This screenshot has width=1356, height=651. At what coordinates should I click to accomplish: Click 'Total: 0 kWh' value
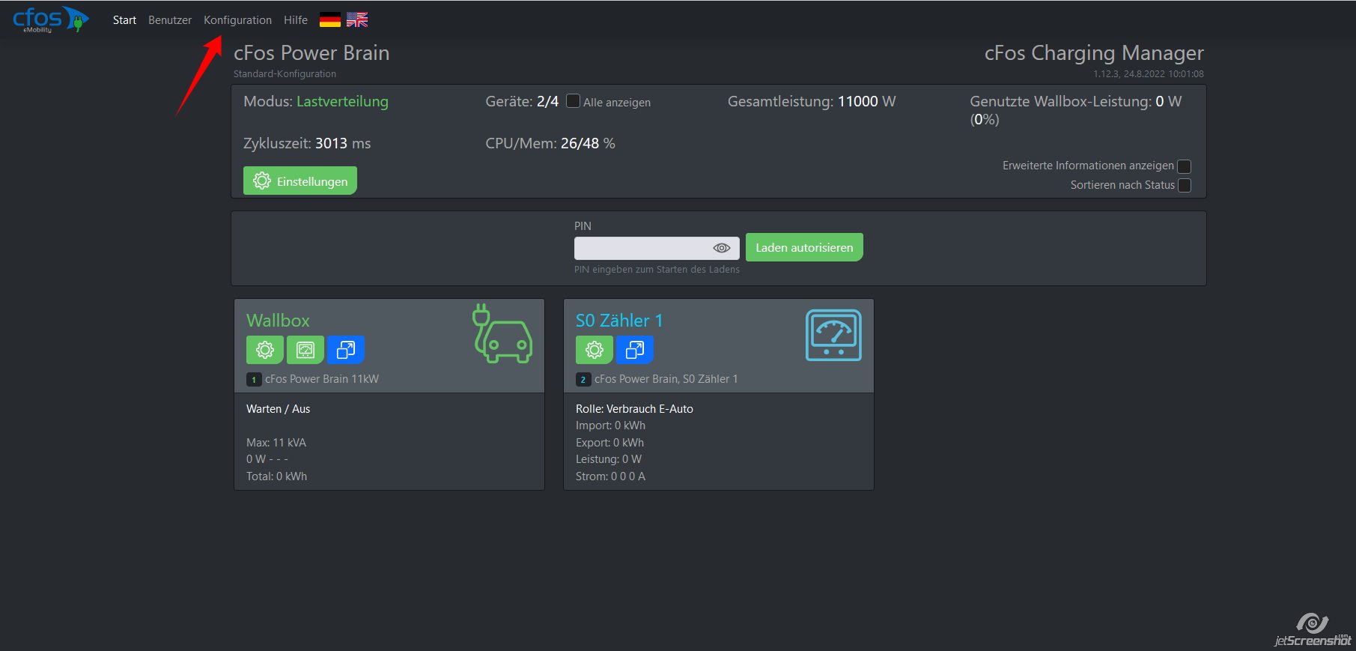pos(276,476)
